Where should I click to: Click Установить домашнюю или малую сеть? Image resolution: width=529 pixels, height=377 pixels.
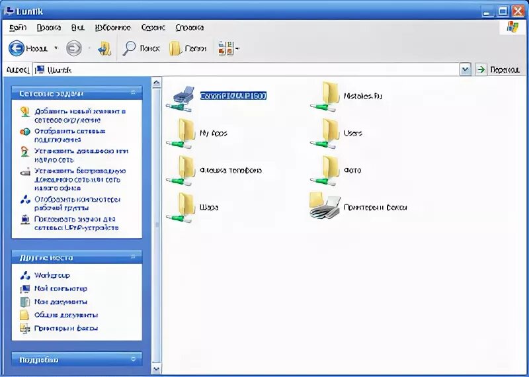click(x=81, y=155)
